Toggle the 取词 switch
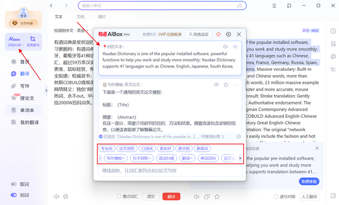Screen dimensions: 339x205 click(x=14, y=184)
